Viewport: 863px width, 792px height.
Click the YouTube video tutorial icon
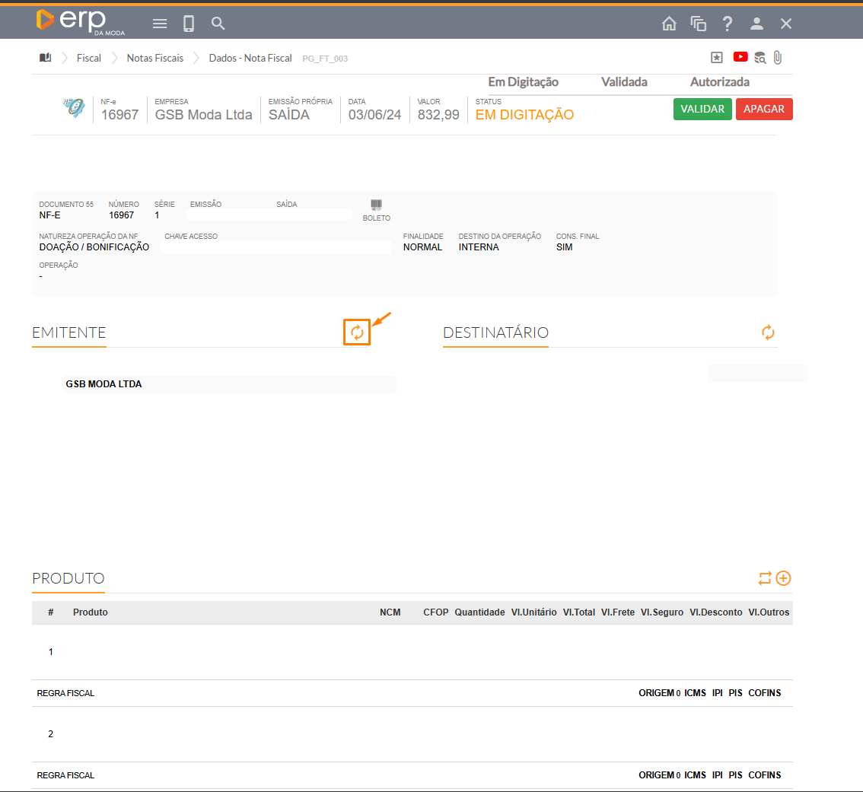740,57
